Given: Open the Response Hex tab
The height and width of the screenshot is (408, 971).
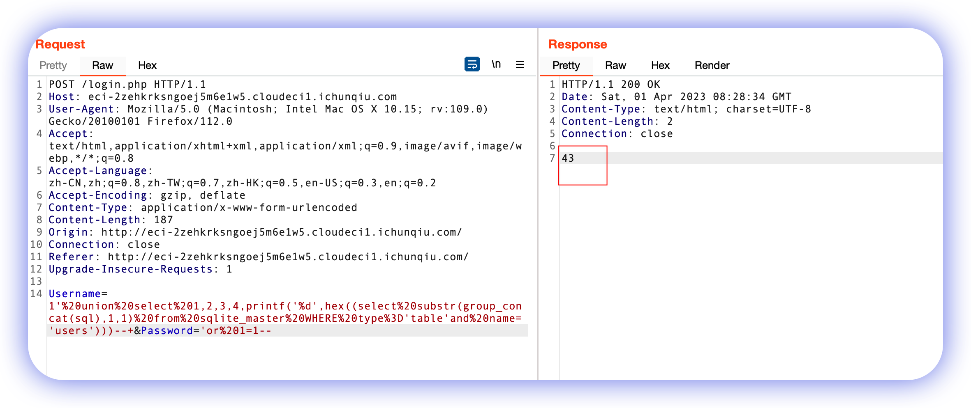Looking at the screenshot, I should tap(660, 65).
